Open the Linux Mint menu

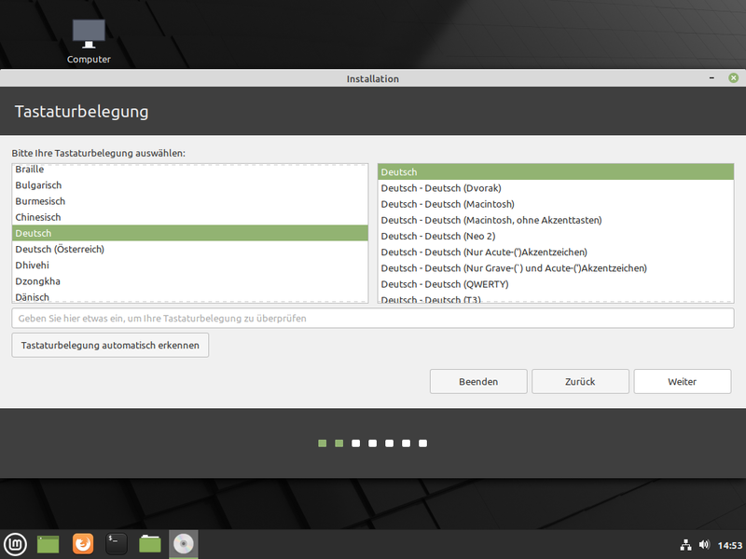pyautogui.click(x=13, y=544)
